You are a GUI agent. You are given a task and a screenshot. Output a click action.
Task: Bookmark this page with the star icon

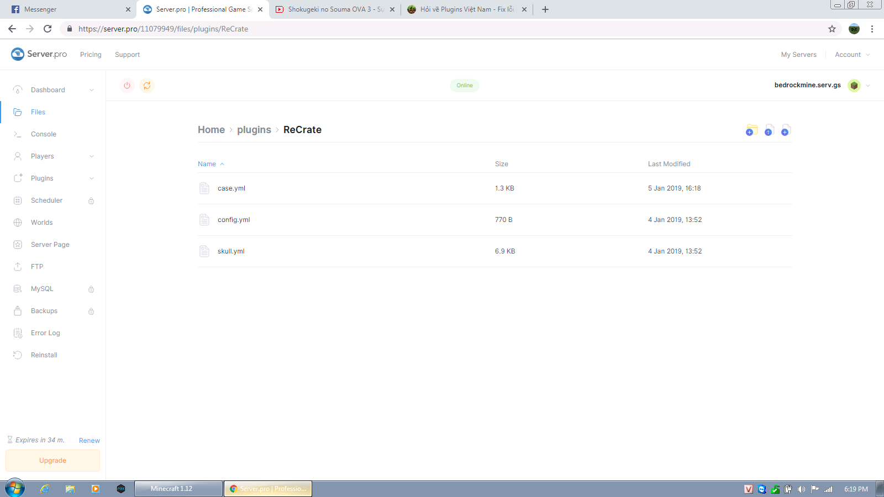point(832,29)
